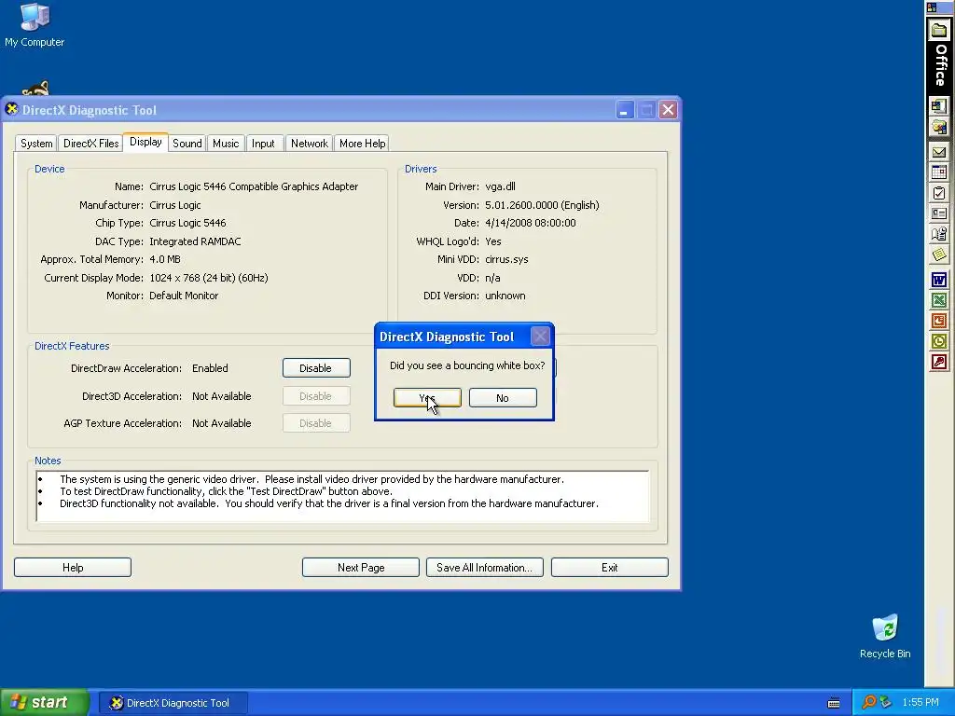Click "Did you see a bouncing white box?" text
955x716 pixels.
[x=467, y=365]
